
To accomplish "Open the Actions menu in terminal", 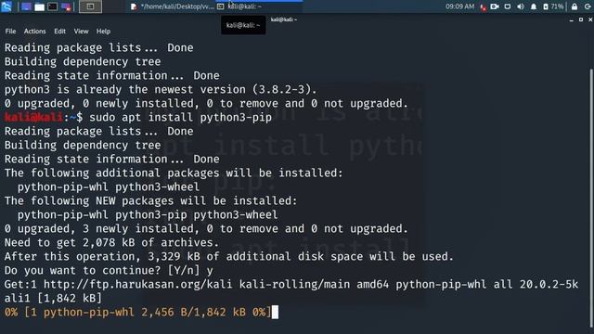I will pyautogui.click(x=35, y=31).
